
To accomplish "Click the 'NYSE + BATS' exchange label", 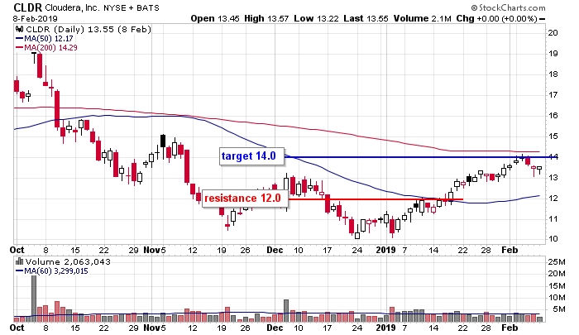I will [132, 7].
